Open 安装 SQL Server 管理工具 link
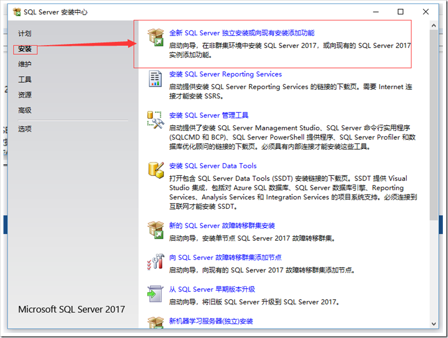The height and width of the screenshot is (338, 448). click(x=209, y=115)
